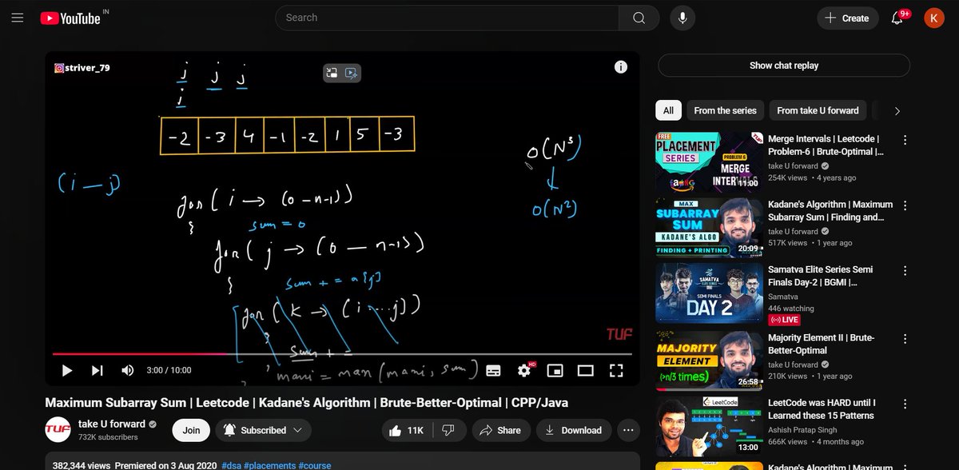The width and height of the screenshot is (959, 470).
Task: Open the Kadane's Algorithm 20:09 thumbnail
Action: click(708, 227)
